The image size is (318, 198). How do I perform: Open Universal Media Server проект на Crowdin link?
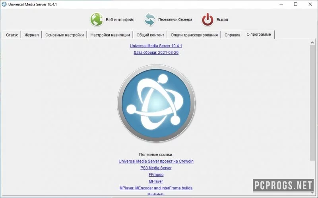tap(156, 161)
